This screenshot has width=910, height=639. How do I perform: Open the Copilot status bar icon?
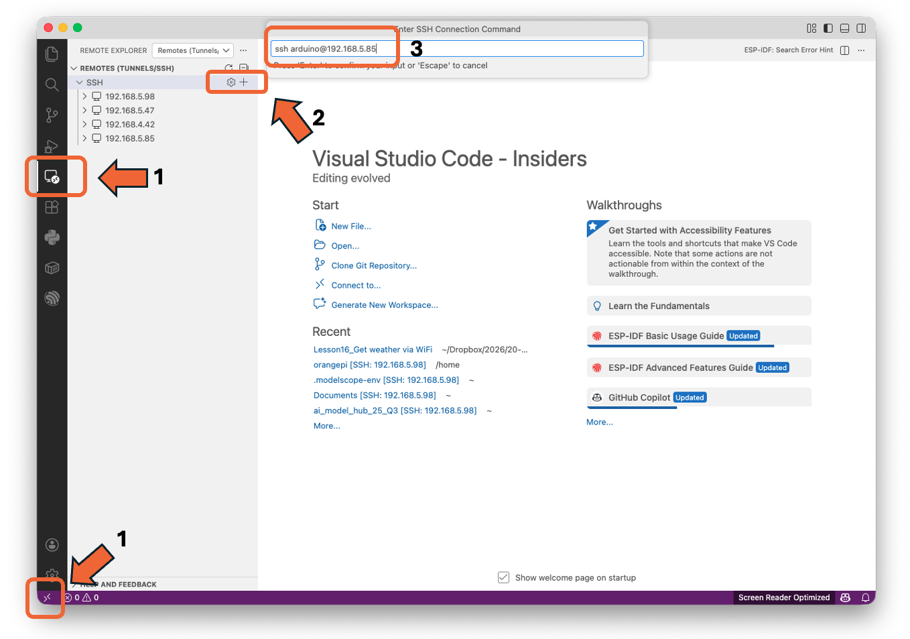pos(845,597)
